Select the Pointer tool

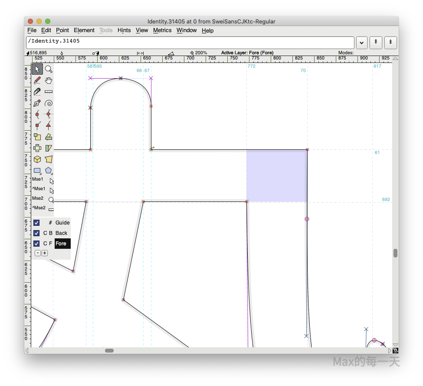pyautogui.click(x=37, y=69)
